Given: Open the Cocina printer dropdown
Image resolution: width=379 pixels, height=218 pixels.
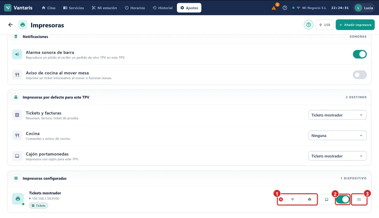Looking at the screenshot, I should point(337,135).
